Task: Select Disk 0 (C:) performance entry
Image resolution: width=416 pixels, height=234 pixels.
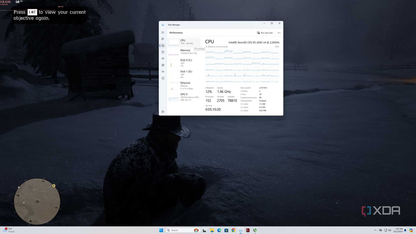Action: (x=185, y=63)
